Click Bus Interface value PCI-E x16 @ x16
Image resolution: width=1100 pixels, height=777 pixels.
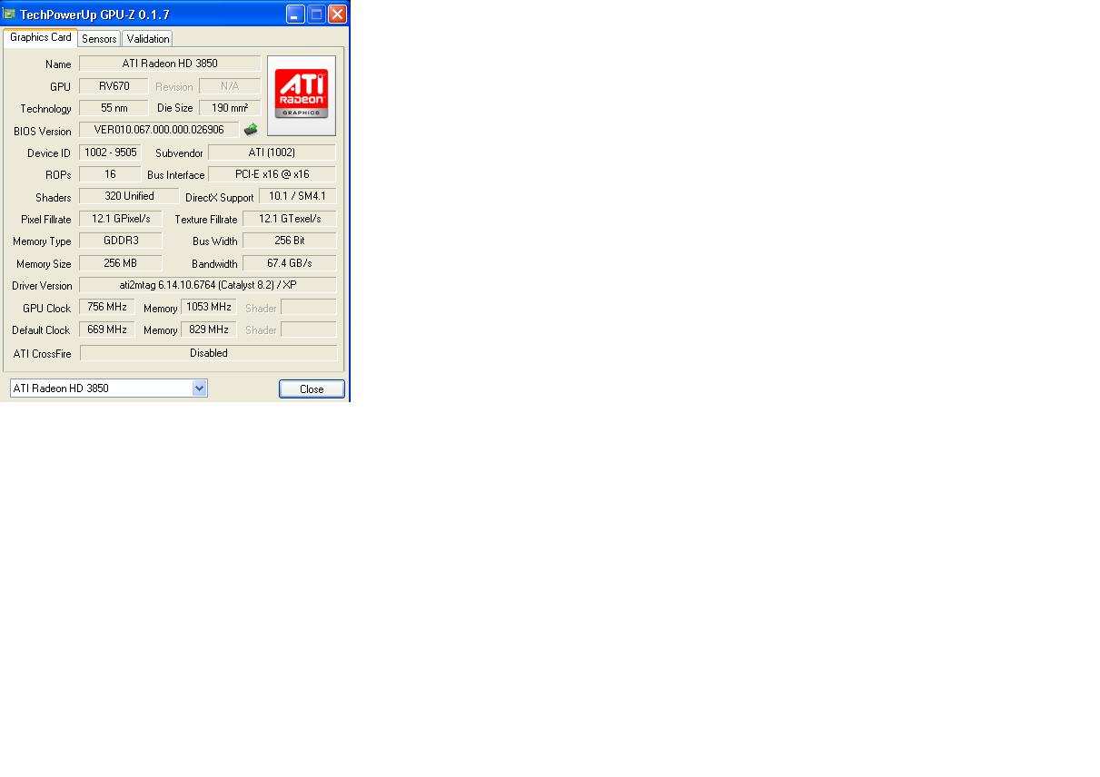click(x=272, y=174)
